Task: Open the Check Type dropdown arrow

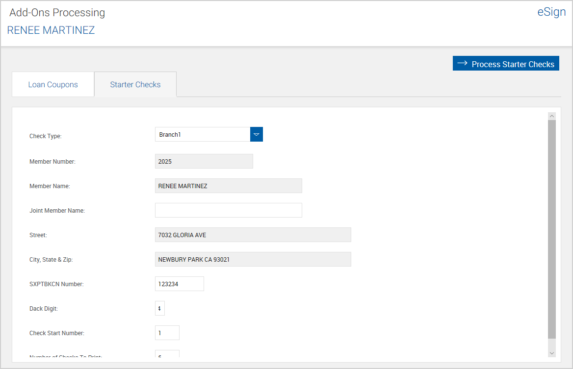Action: point(257,134)
